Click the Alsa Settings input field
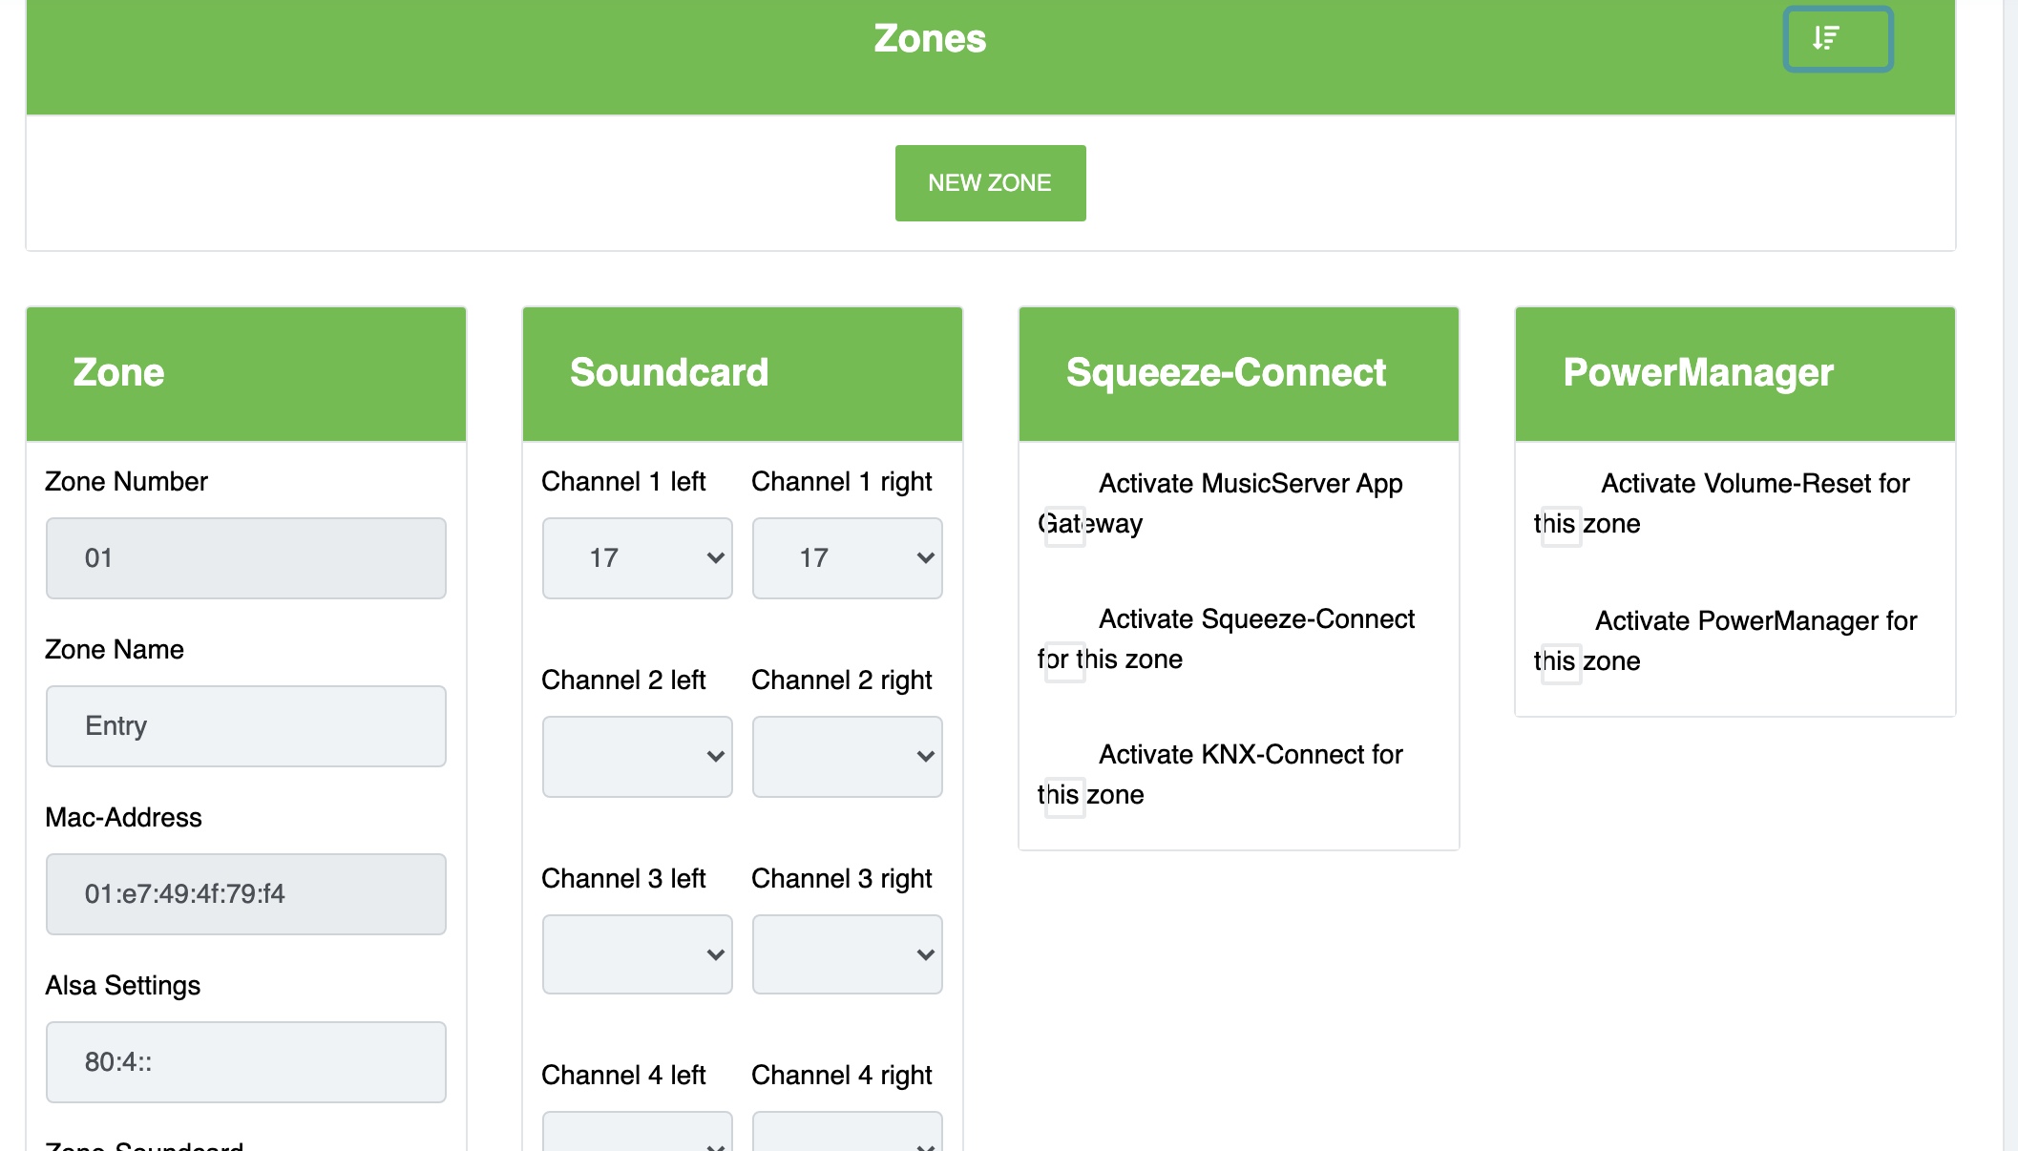Screen dimensions: 2018x1151 pos(245,1062)
